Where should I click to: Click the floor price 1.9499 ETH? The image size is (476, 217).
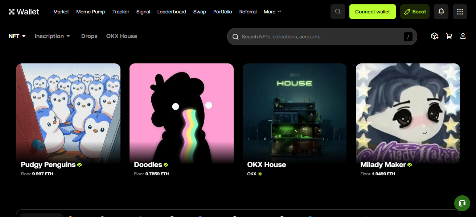(x=383, y=174)
